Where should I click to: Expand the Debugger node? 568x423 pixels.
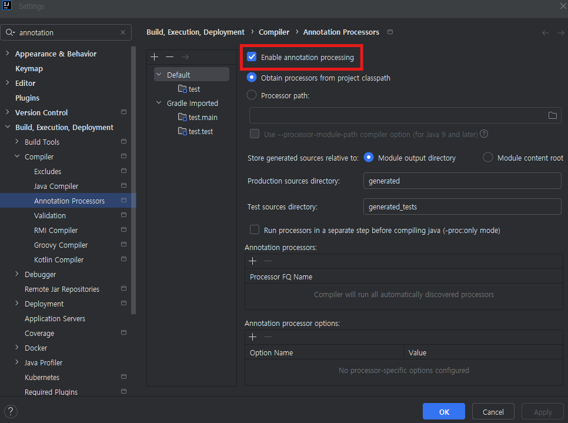16,274
